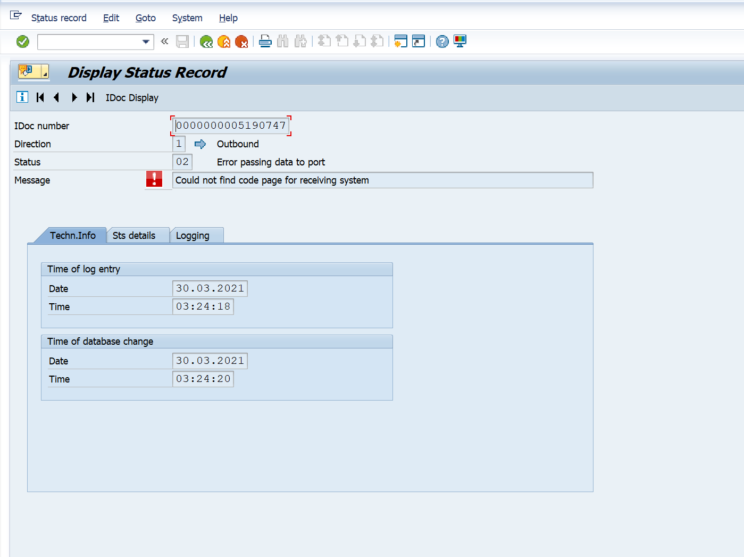Switch to the Logging tab
Screen dimensions: 744x557
193,236
